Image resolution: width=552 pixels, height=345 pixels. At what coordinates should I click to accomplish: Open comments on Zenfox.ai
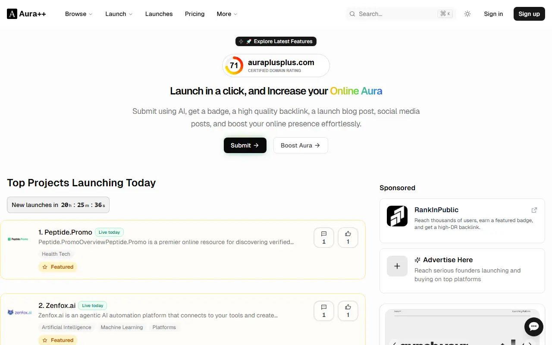click(x=324, y=311)
